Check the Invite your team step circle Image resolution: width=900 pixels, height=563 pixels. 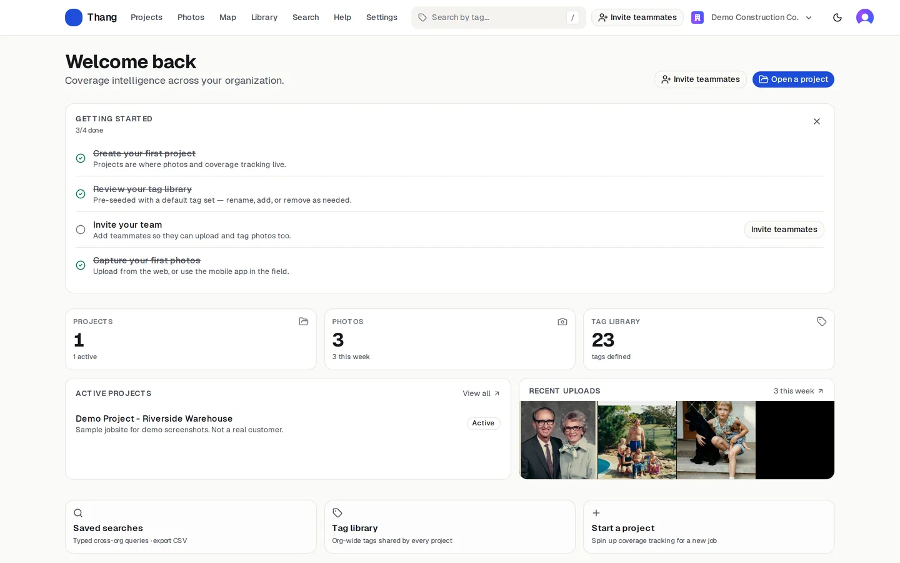click(x=81, y=230)
